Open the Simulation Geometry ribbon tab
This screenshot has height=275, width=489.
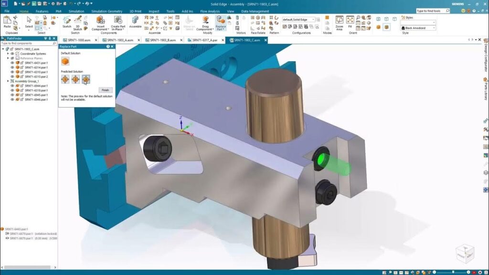107,11
